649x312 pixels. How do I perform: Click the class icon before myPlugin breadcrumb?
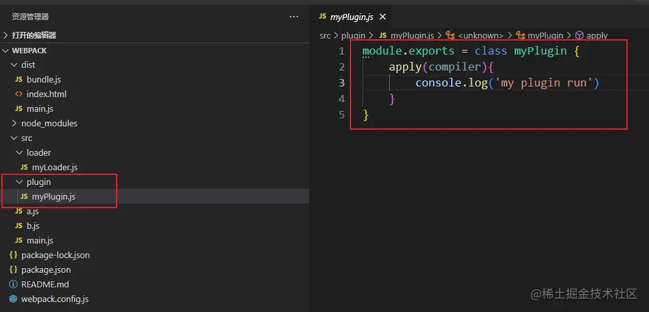click(x=520, y=35)
